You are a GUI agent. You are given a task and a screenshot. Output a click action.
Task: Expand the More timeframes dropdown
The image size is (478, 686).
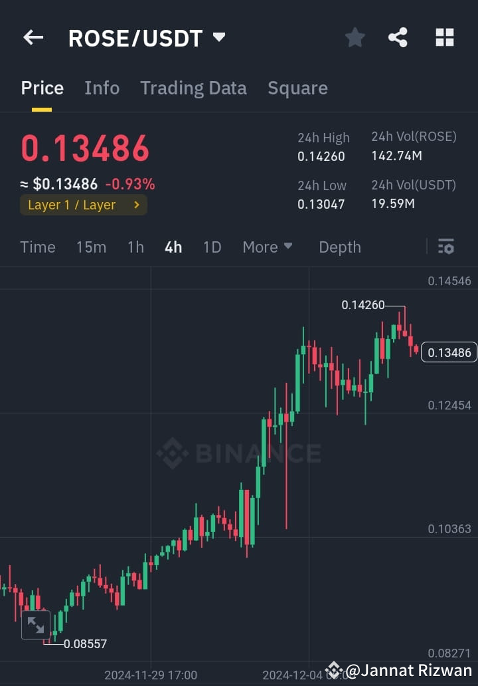pos(268,247)
